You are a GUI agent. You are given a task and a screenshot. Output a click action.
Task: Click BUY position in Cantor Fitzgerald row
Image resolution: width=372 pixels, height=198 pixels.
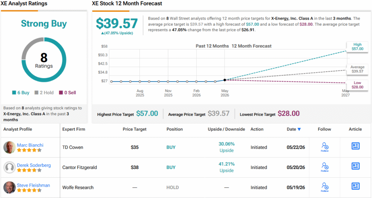coord(171,167)
